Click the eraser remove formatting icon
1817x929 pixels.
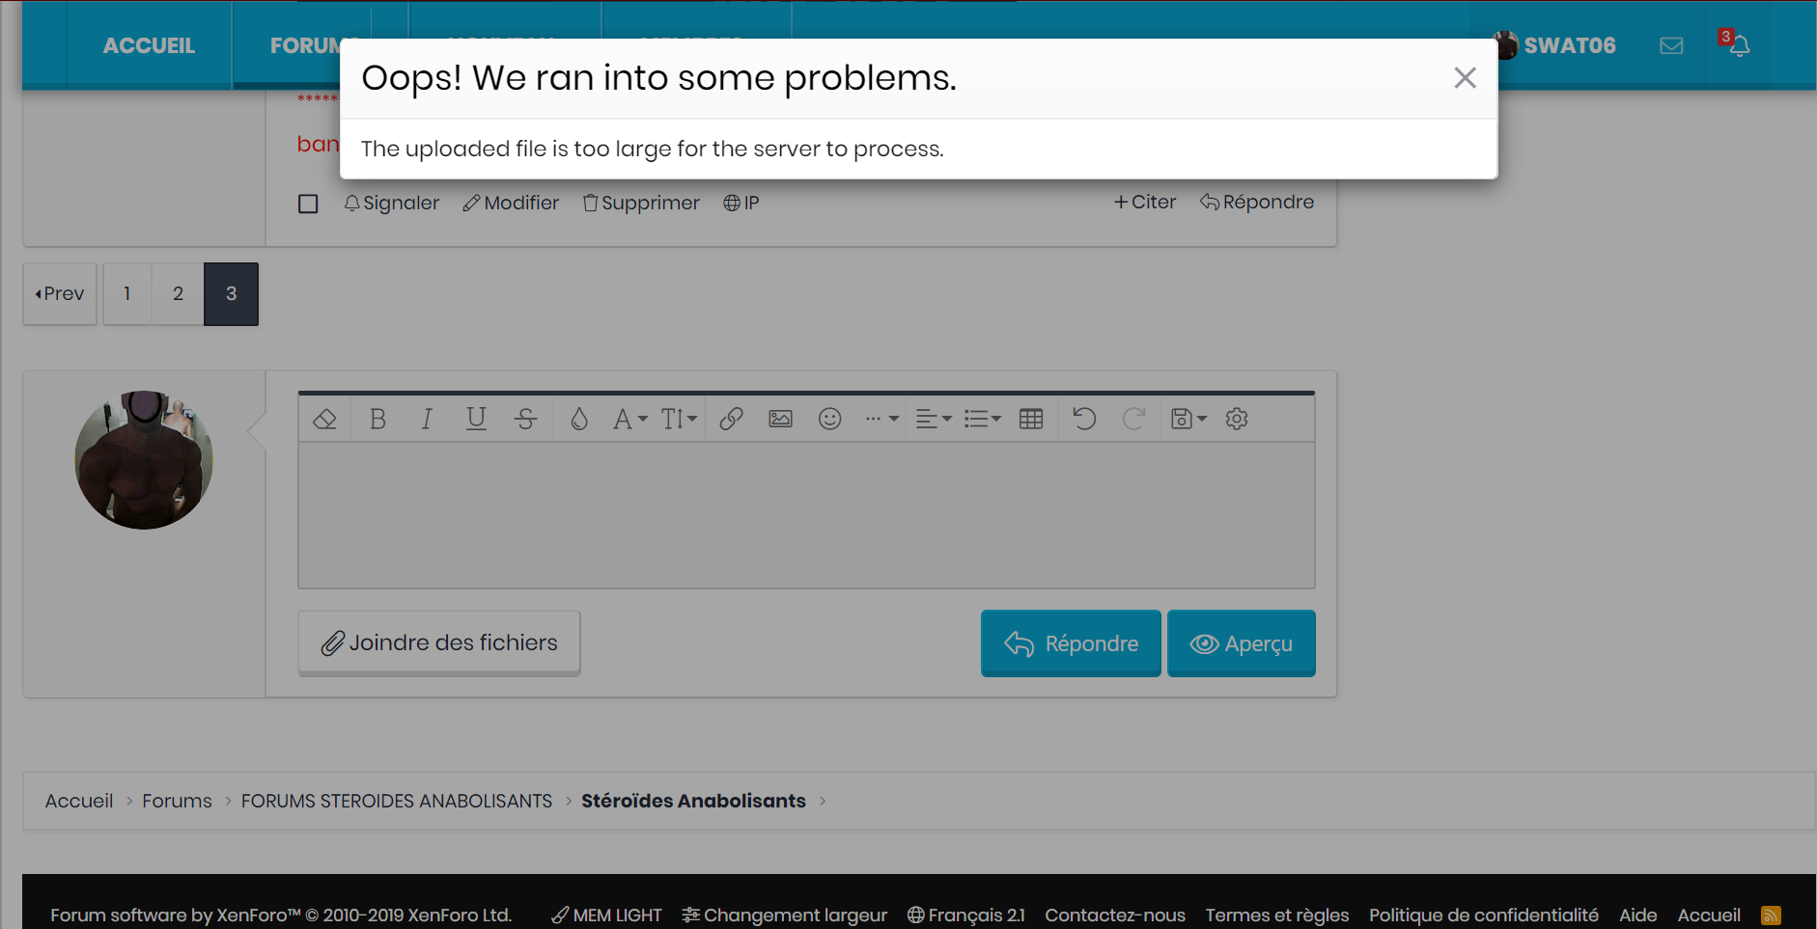click(x=324, y=419)
